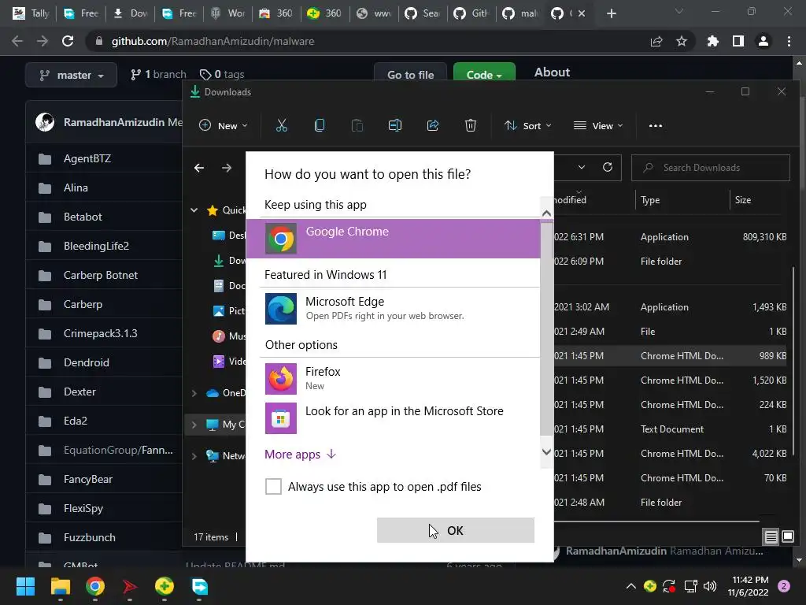The height and width of the screenshot is (605, 806).
Task: Reload the page in Chrome
Action: tap(68, 41)
